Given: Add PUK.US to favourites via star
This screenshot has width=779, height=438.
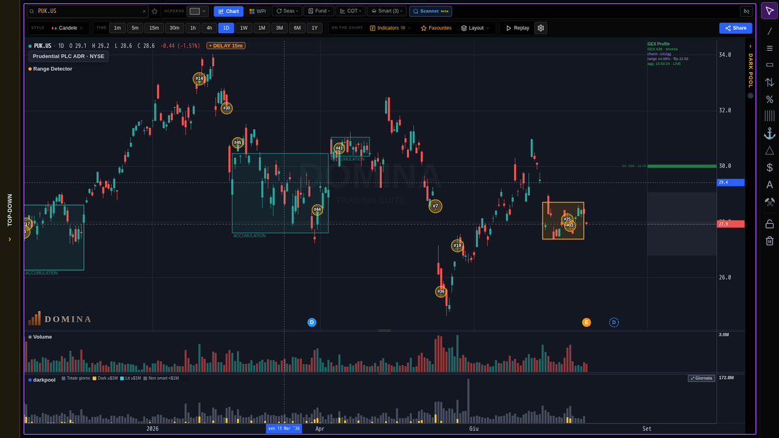Looking at the screenshot, I should [155, 11].
